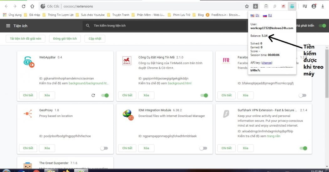
Task: Go back with the browser back arrow
Action: click(x=6, y=6)
